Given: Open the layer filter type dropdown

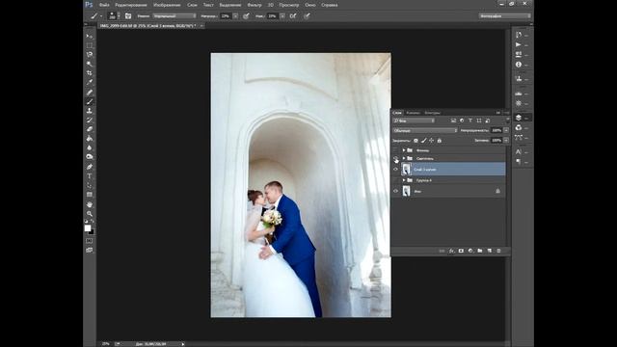Looking at the screenshot, I should pos(414,120).
